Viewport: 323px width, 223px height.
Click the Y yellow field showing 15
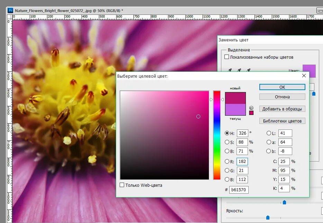click(284, 180)
